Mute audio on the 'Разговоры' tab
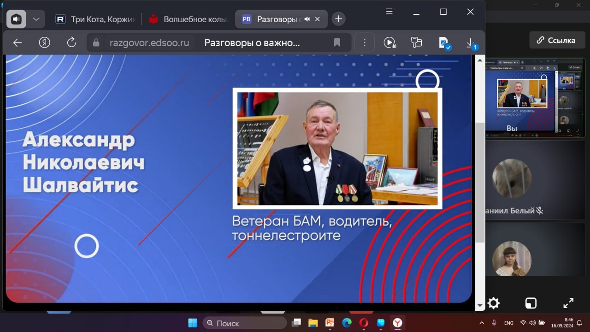 point(308,19)
